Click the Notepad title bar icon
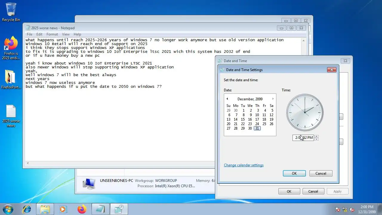 click(x=28, y=28)
